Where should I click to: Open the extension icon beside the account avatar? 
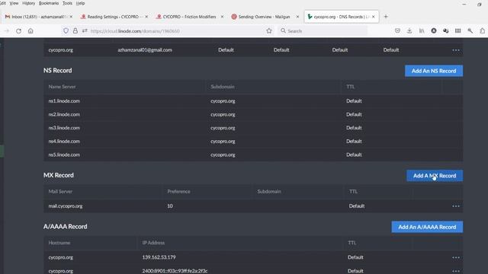point(445,30)
